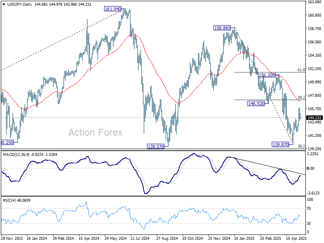Select the 151.200 price annotation
324x243 pixels.
pos(267,75)
